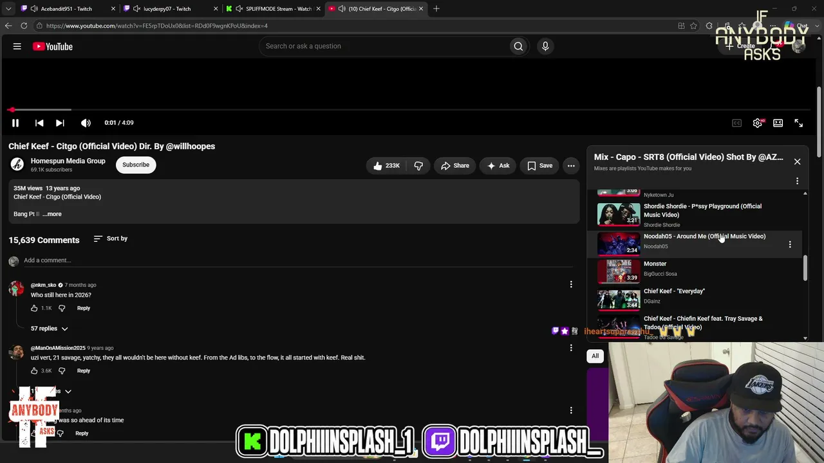Open @ManOnAMission2025 profile avatar
This screenshot has width=824, height=463.
[17, 352]
